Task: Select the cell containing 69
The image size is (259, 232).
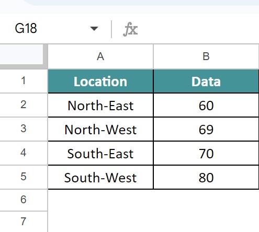Action: click(206, 129)
